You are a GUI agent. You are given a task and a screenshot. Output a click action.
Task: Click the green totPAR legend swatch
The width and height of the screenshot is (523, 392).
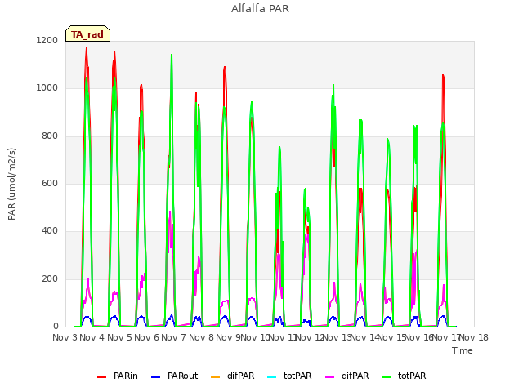[x=386, y=377]
